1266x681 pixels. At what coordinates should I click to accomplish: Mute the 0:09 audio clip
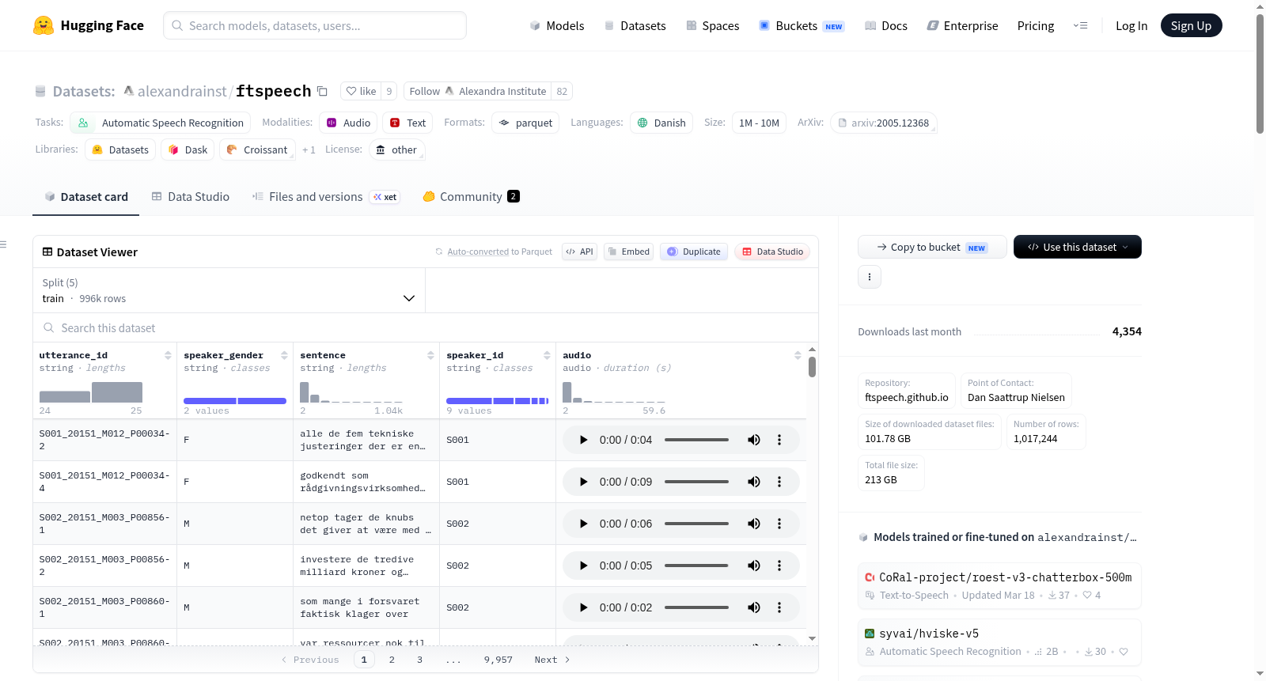[x=754, y=482]
